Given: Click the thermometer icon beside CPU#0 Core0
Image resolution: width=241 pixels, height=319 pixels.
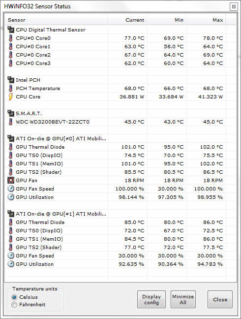Looking at the screenshot, I should 10,38.
